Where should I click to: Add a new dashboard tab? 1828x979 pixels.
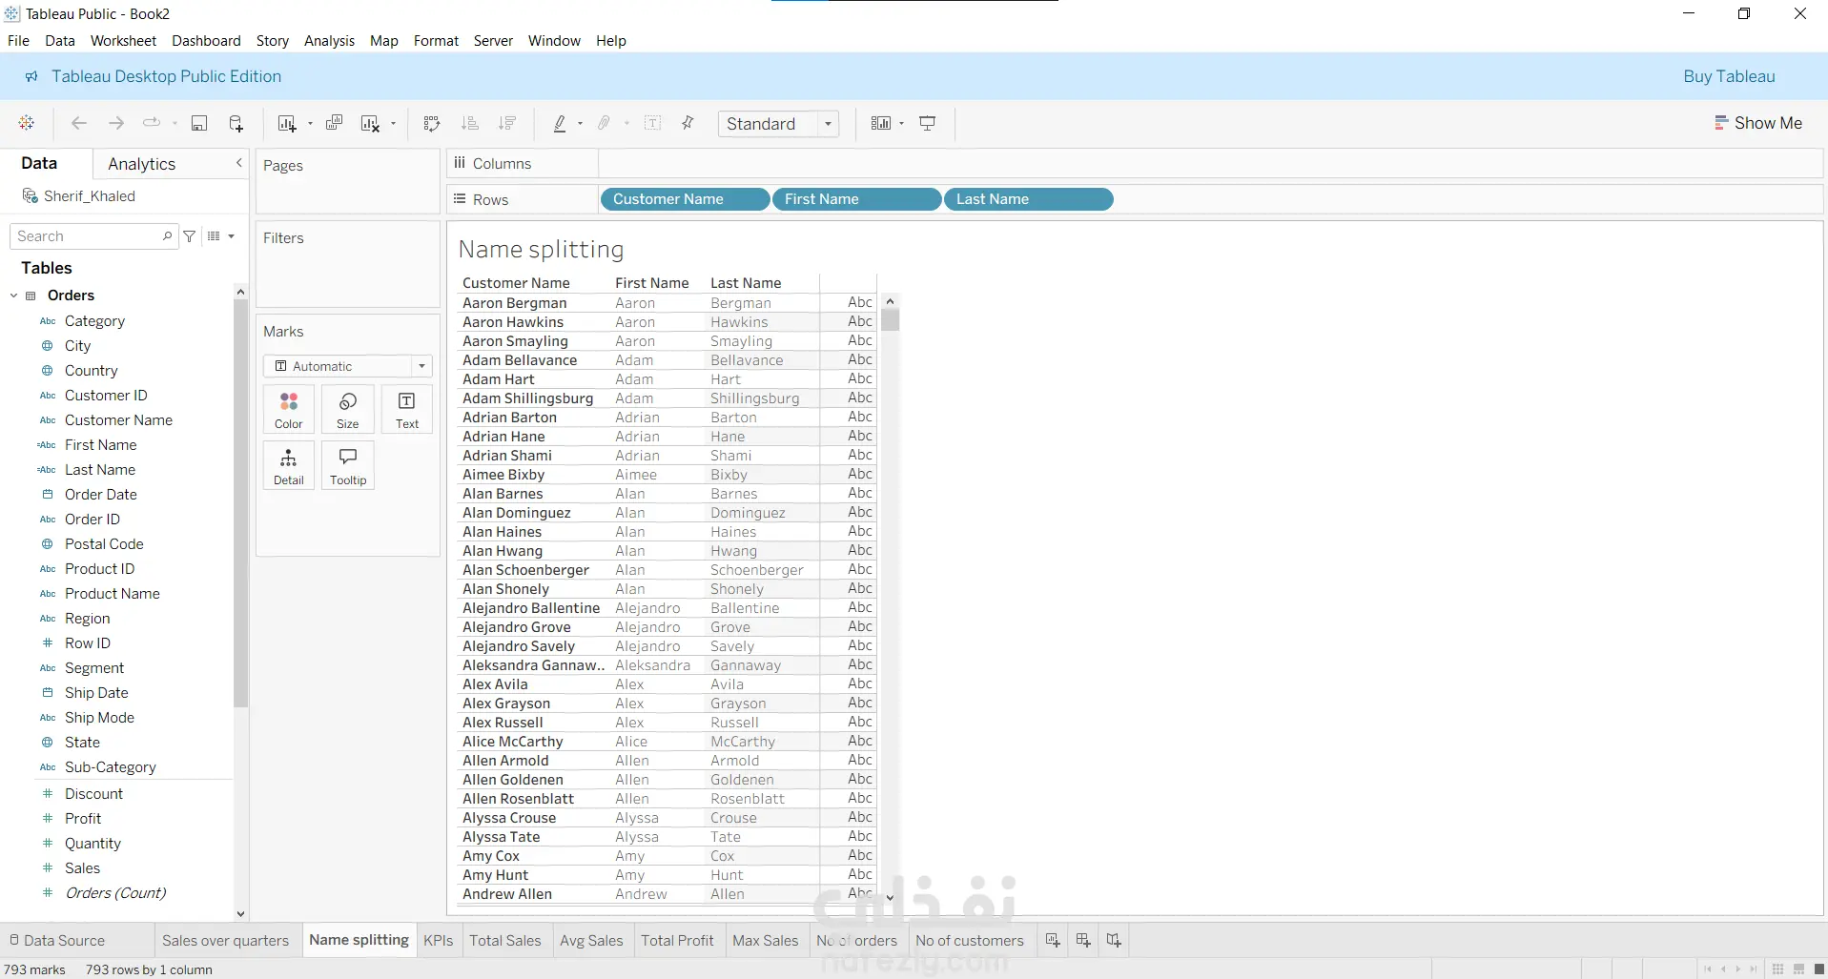tap(1083, 940)
